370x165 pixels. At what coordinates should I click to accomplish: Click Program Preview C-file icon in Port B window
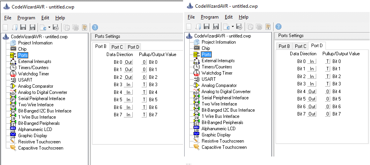pos(43,27)
